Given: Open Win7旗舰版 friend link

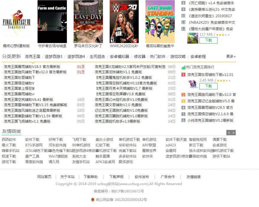Looking at the screenshot, I should pos(58,156).
